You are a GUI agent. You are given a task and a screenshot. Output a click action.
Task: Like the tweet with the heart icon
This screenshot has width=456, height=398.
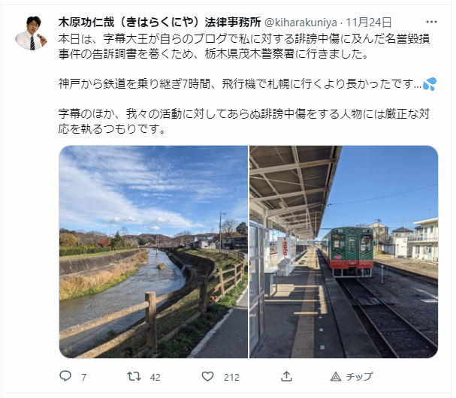point(207,376)
